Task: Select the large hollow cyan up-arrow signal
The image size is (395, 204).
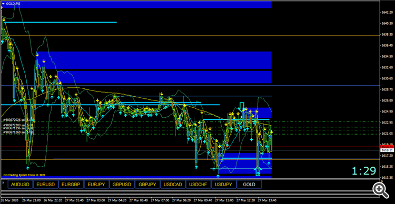Action: coord(258,171)
